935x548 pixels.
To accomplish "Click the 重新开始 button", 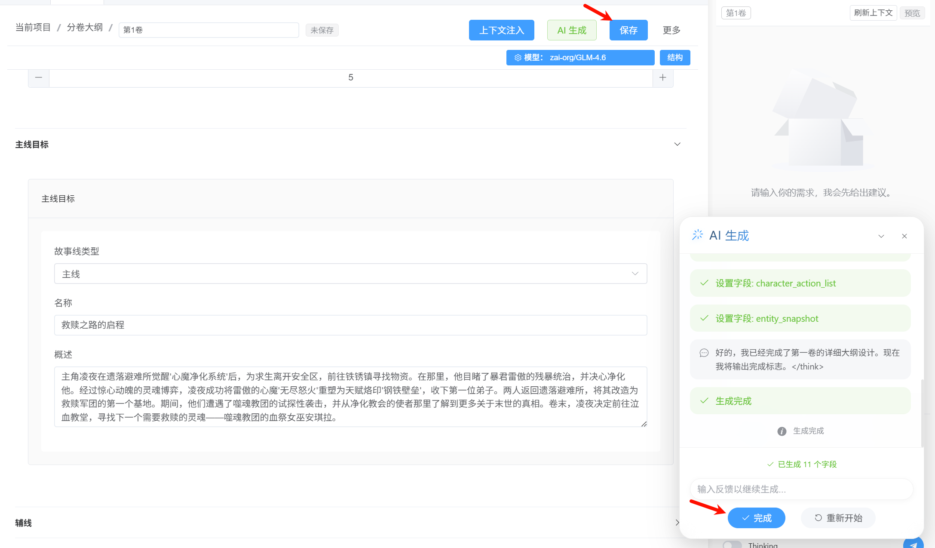I will coord(838,518).
